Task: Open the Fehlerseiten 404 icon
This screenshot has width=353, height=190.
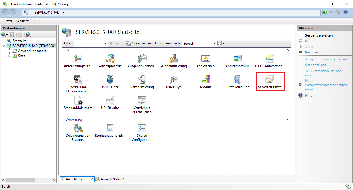Action: [x=206, y=59]
